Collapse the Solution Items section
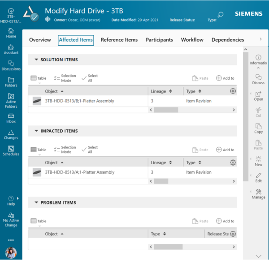Image resolution: width=269 pixels, height=260 pixels. (x=35, y=60)
